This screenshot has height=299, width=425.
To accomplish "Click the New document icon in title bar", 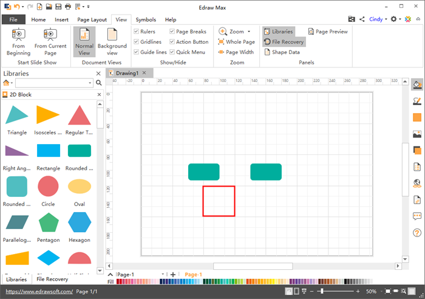I will (x=39, y=7).
